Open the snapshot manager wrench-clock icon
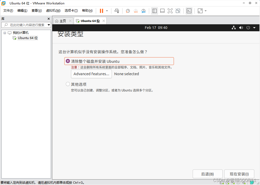Image resolution: width=260 pixels, height=185 pixels. point(143,11)
